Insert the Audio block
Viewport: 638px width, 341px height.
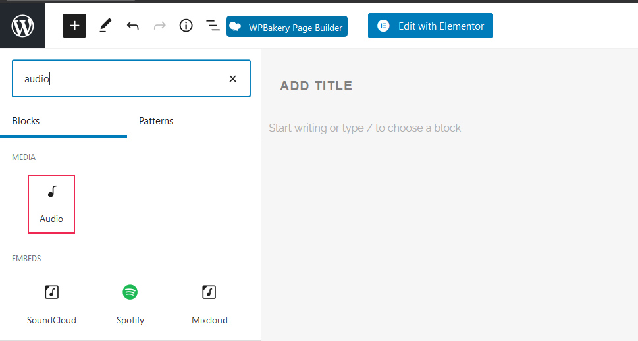[51, 204]
